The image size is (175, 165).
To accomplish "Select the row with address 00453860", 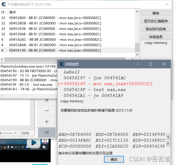I will pos(68,18).
